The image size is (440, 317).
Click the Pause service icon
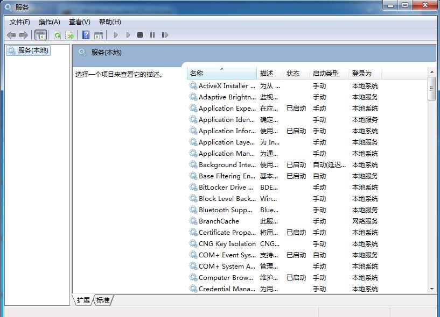pos(152,34)
